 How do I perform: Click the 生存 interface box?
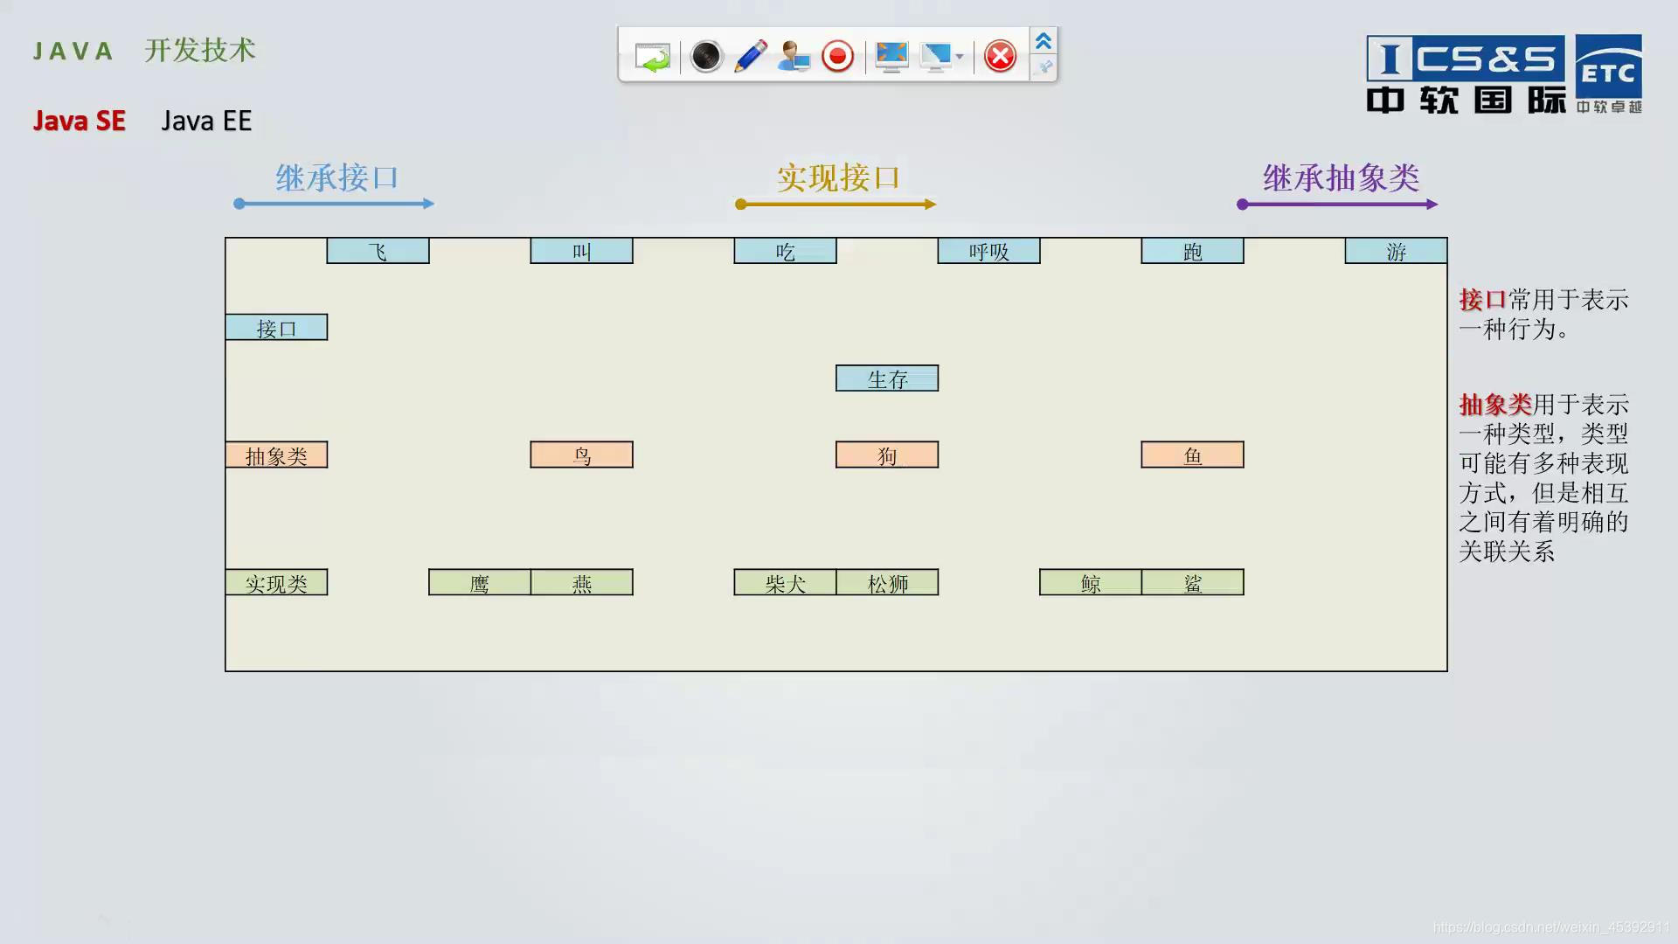click(886, 378)
